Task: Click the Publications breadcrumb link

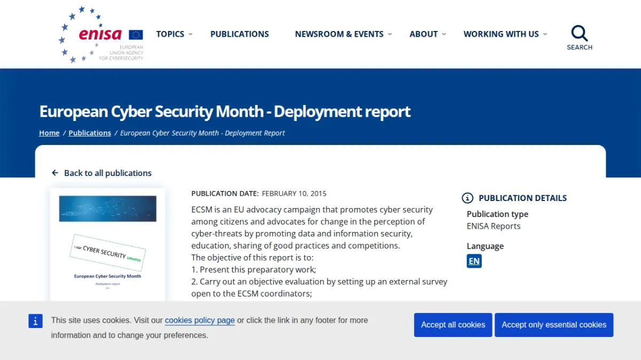Action: (90, 133)
